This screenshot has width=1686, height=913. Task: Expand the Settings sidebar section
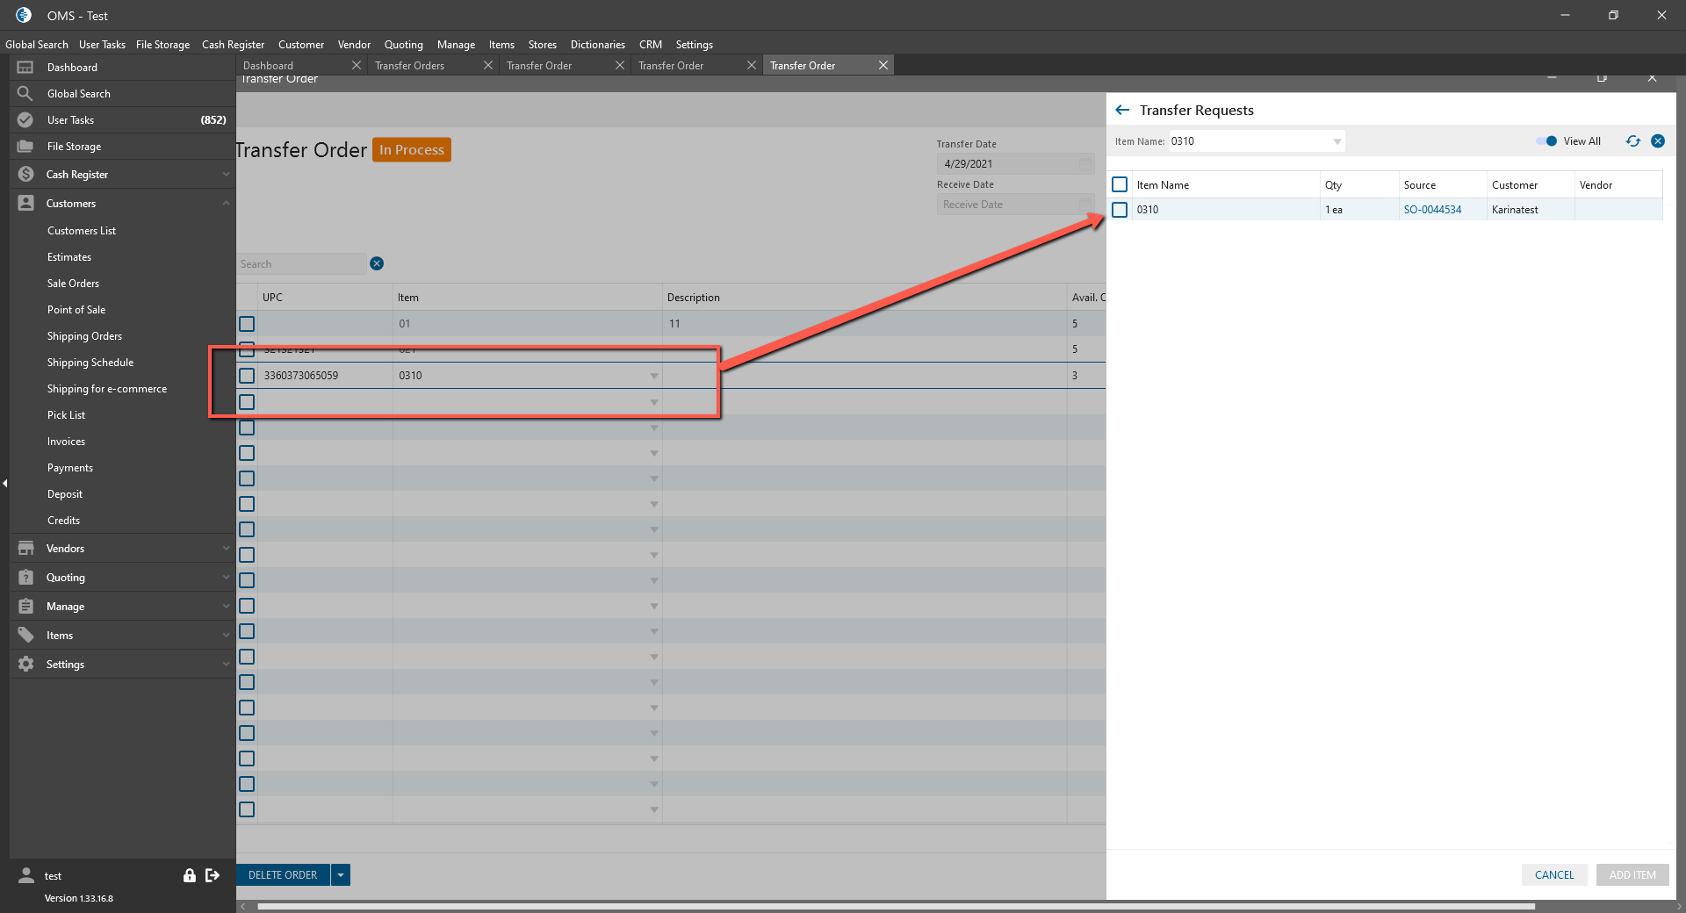(x=226, y=665)
